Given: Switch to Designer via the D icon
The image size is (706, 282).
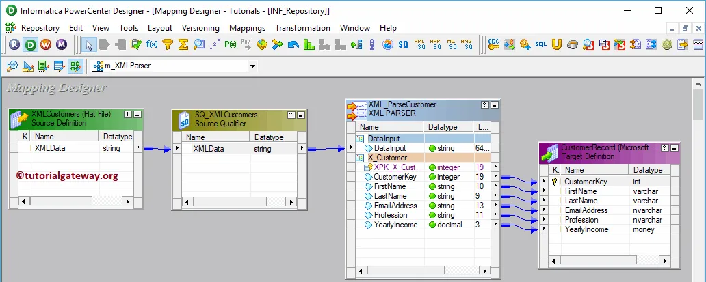Looking at the screenshot, I should 30,44.
